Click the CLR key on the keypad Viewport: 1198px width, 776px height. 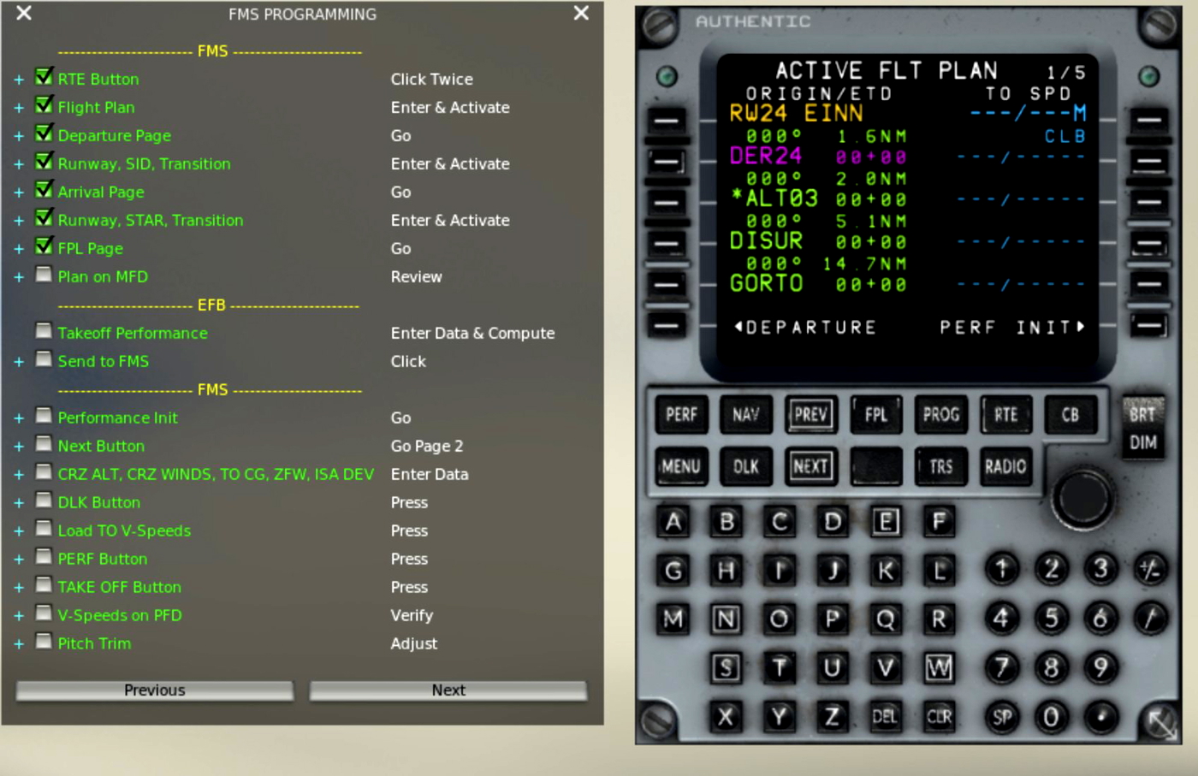coord(939,716)
